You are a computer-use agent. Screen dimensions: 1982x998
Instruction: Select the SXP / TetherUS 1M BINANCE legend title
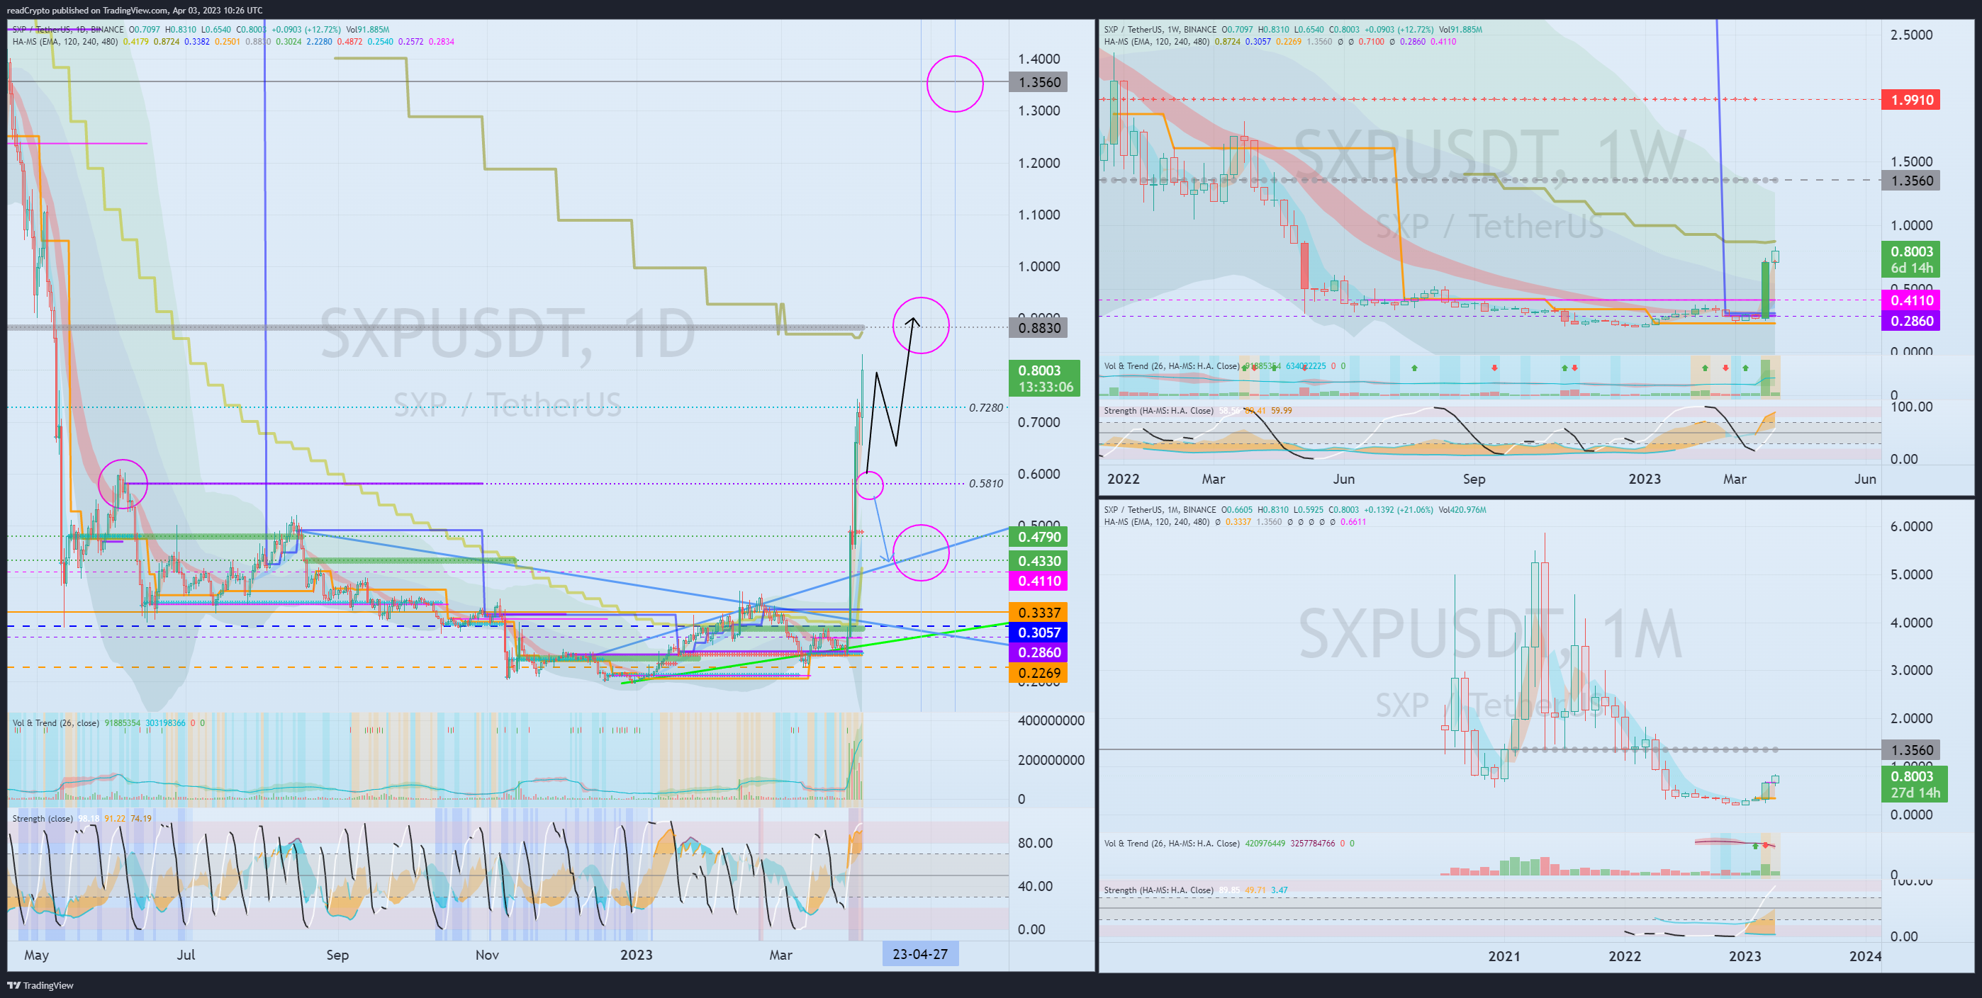click(1160, 510)
